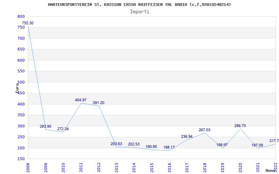Screen dimensions: 279x174
Task: Click the x-axis year label 2014
Action: 134,167
